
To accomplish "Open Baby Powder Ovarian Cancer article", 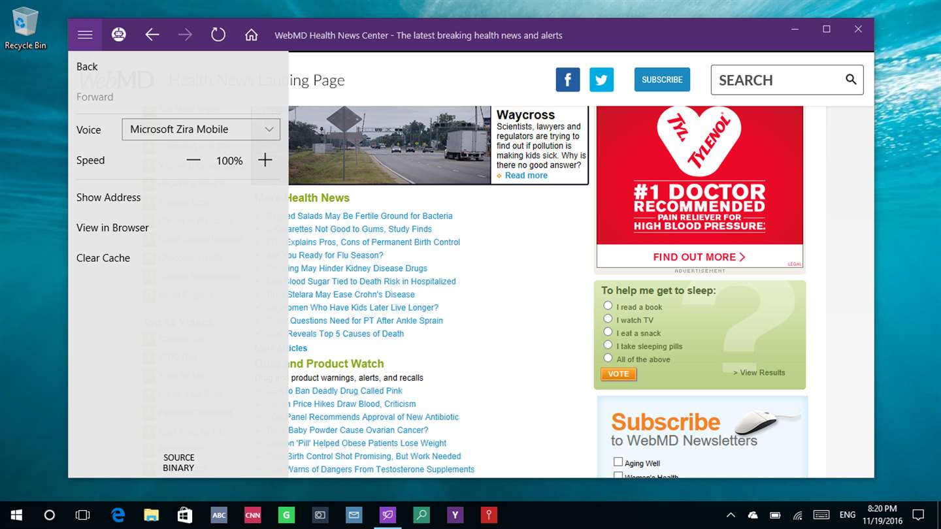I will 358,430.
